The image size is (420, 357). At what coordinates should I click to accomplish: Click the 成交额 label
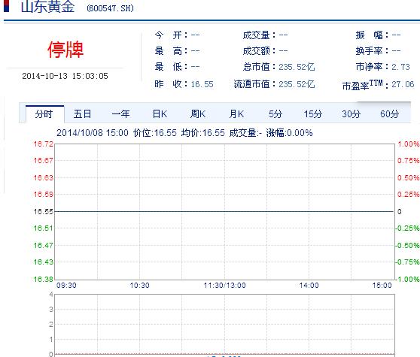coord(259,51)
